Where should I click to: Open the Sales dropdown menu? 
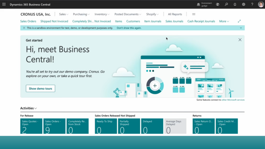63,14
